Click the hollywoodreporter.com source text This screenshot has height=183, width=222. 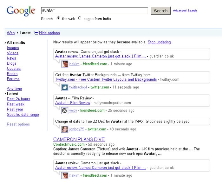112,103
